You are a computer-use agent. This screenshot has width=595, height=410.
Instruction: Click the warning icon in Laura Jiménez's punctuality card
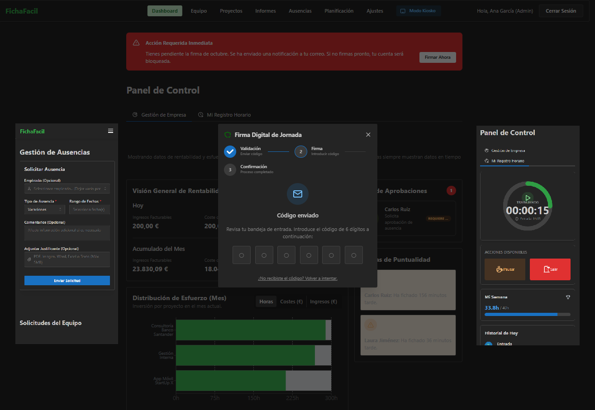(371, 325)
